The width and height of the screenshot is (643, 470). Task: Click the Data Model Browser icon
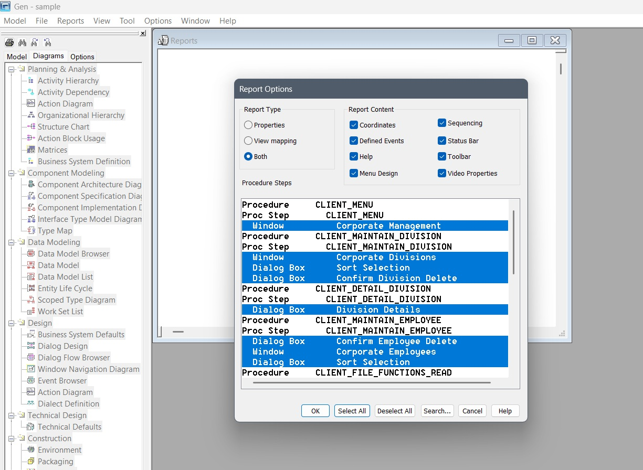[30, 254]
